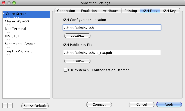Click the SSH Public Key File field
Viewport: 185px width, 111px height.
tap(112, 52)
